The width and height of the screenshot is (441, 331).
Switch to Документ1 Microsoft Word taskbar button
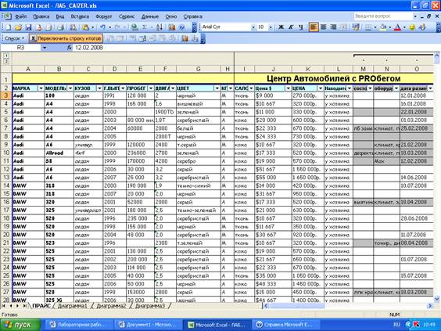[x=147, y=325]
